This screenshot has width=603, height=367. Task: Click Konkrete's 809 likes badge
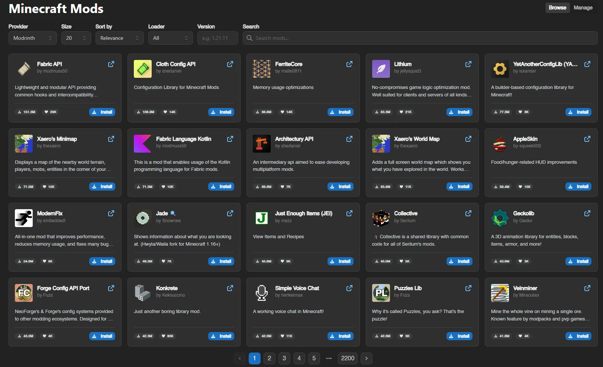pyautogui.click(x=167, y=336)
